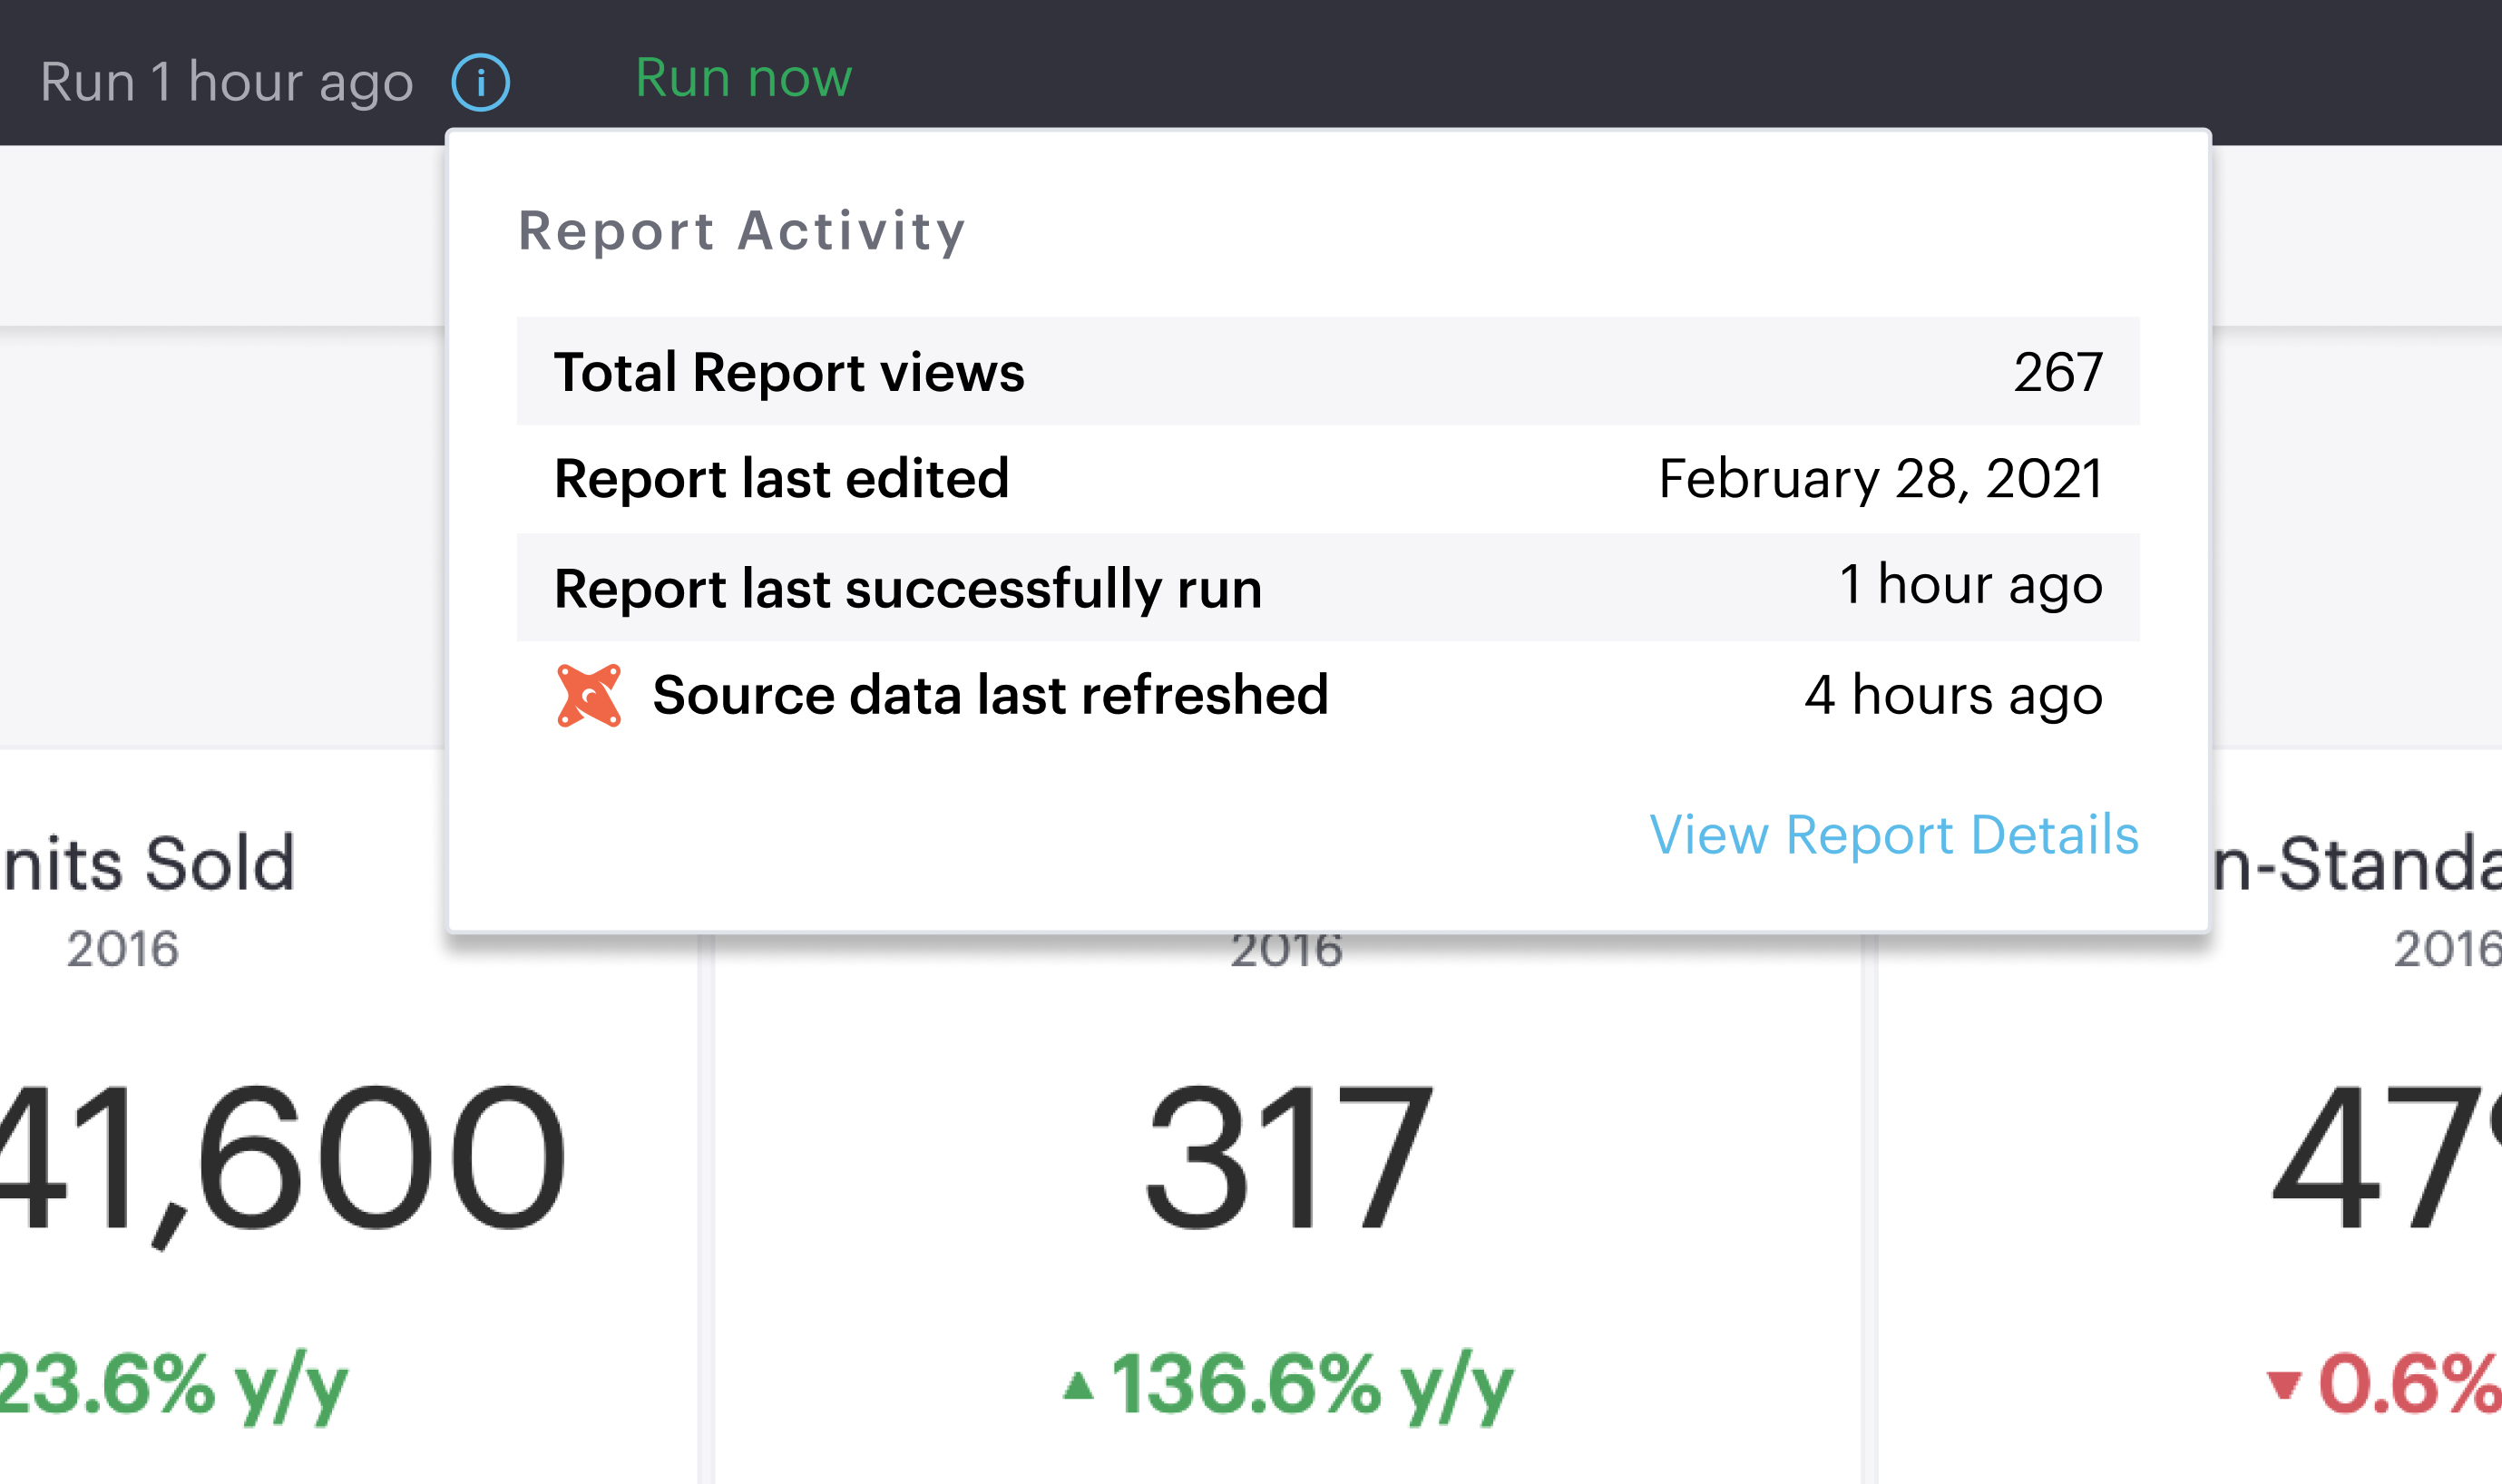Click the Units Sold card title
This screenshot has height=1484, width=2502.
[x=150, y=863]
